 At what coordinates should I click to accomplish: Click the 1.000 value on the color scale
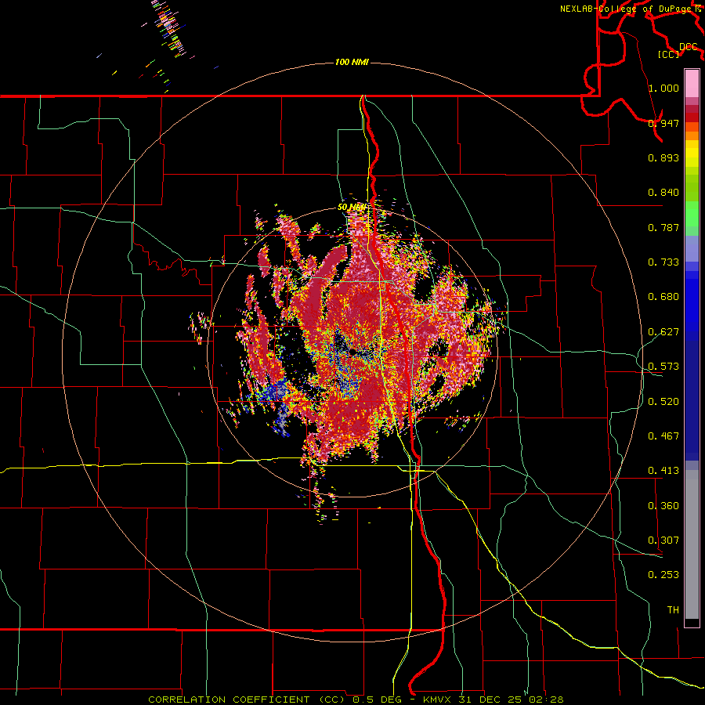click(663, 88)
